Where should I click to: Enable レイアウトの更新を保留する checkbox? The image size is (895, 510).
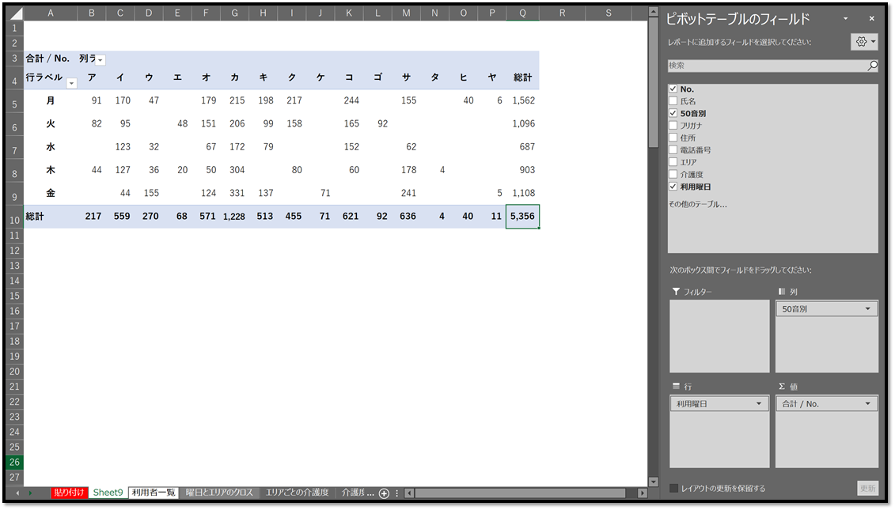coord(674,489)
